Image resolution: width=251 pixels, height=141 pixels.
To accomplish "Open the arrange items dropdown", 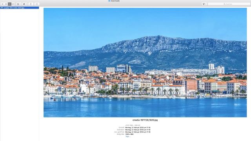I will pyautogui.click(x=19, y=4).
